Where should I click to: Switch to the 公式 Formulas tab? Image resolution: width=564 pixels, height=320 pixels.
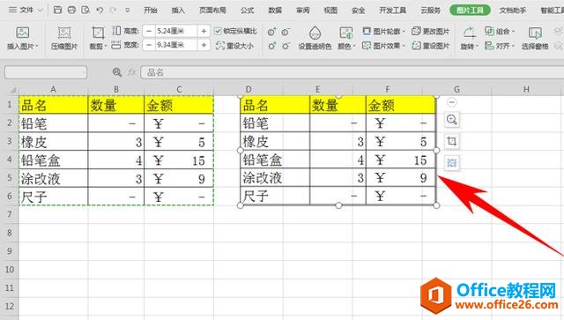(x=247, y=10)
